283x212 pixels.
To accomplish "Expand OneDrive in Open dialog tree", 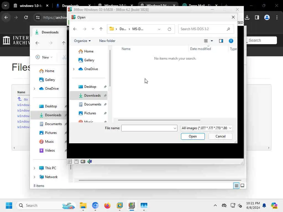I will (74, 69).
